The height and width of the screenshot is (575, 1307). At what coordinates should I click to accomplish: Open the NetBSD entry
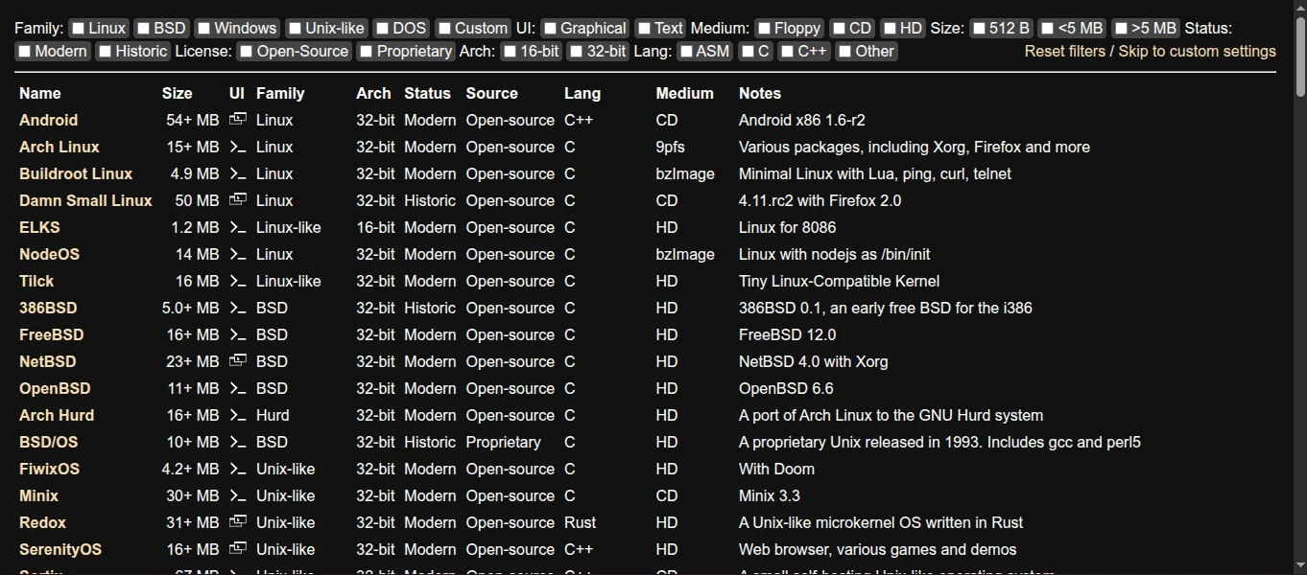[x=48, y=361]
